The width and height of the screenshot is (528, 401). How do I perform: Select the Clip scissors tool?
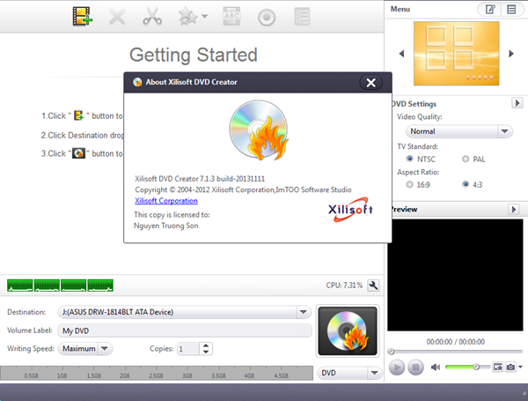point(152,17)
